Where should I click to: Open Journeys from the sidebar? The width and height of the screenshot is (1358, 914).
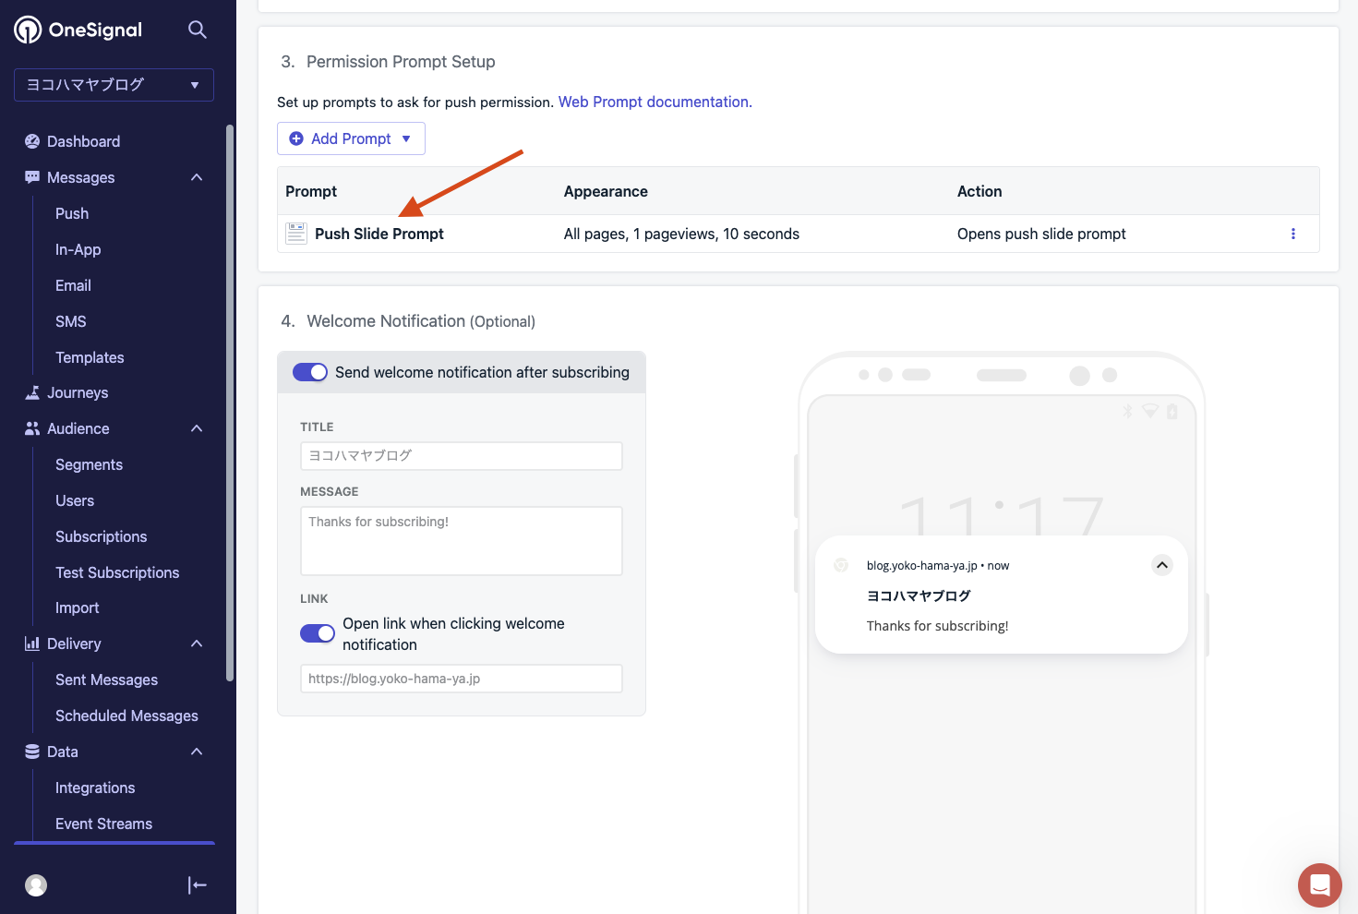click(x=78, y=392)
